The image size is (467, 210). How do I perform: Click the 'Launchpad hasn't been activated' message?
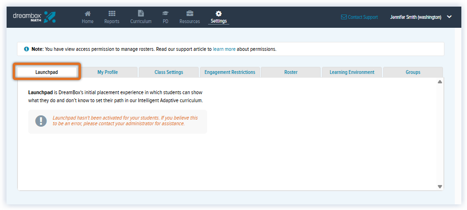pos(125,121)
